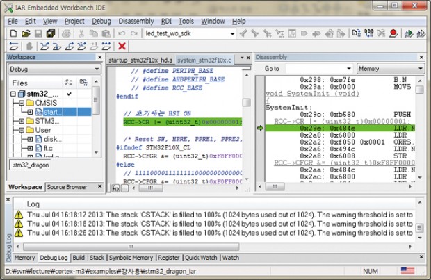
Task: Click the Debug without Downloading icon at toolbar end
Action: click(x=421, y=33)
